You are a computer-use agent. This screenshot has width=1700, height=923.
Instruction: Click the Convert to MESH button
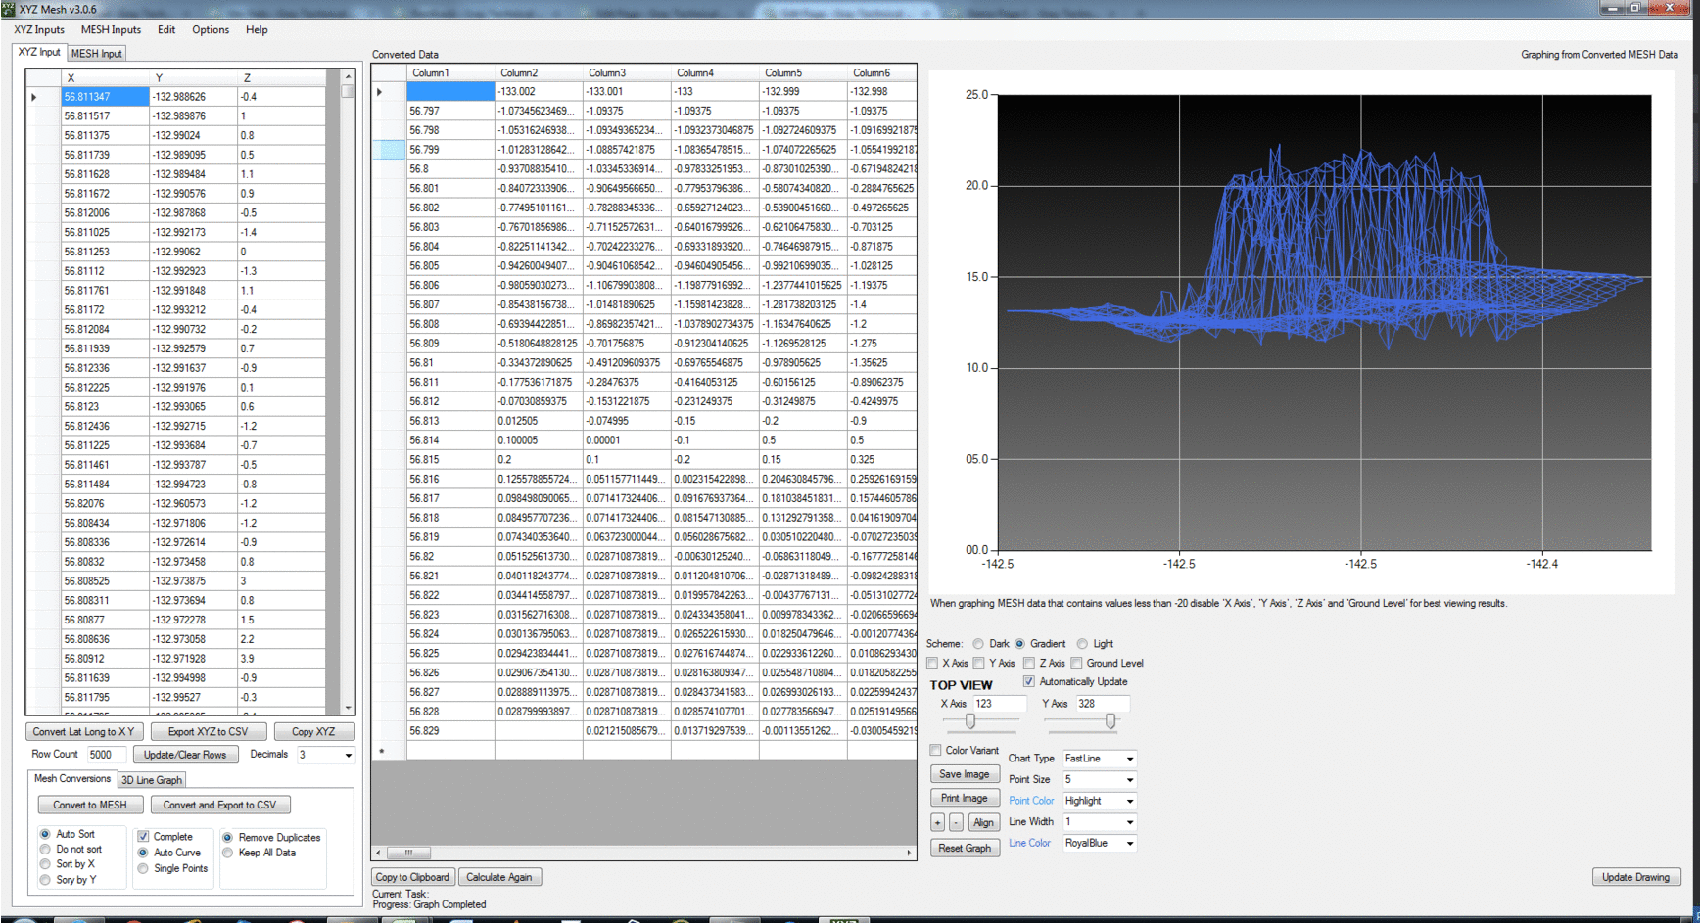[90, 805]
